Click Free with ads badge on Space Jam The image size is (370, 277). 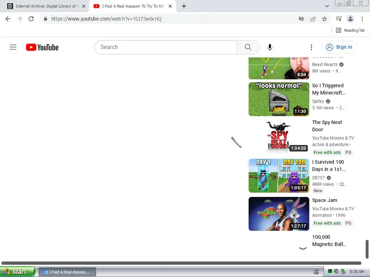coord(327,223)
